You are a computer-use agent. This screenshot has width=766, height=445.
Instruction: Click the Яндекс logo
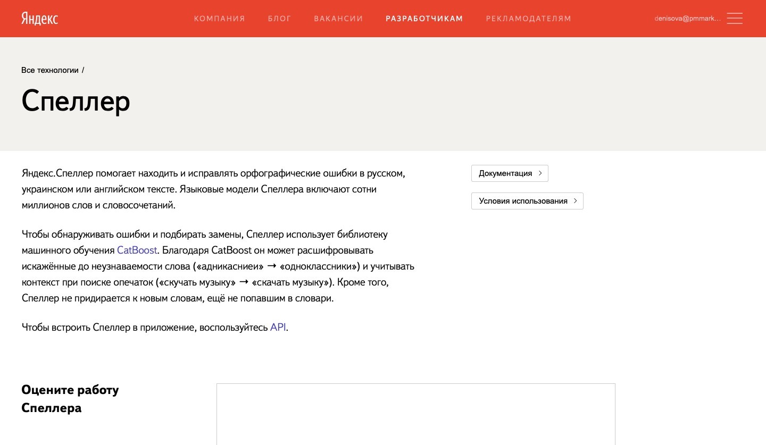coord(40,19)
